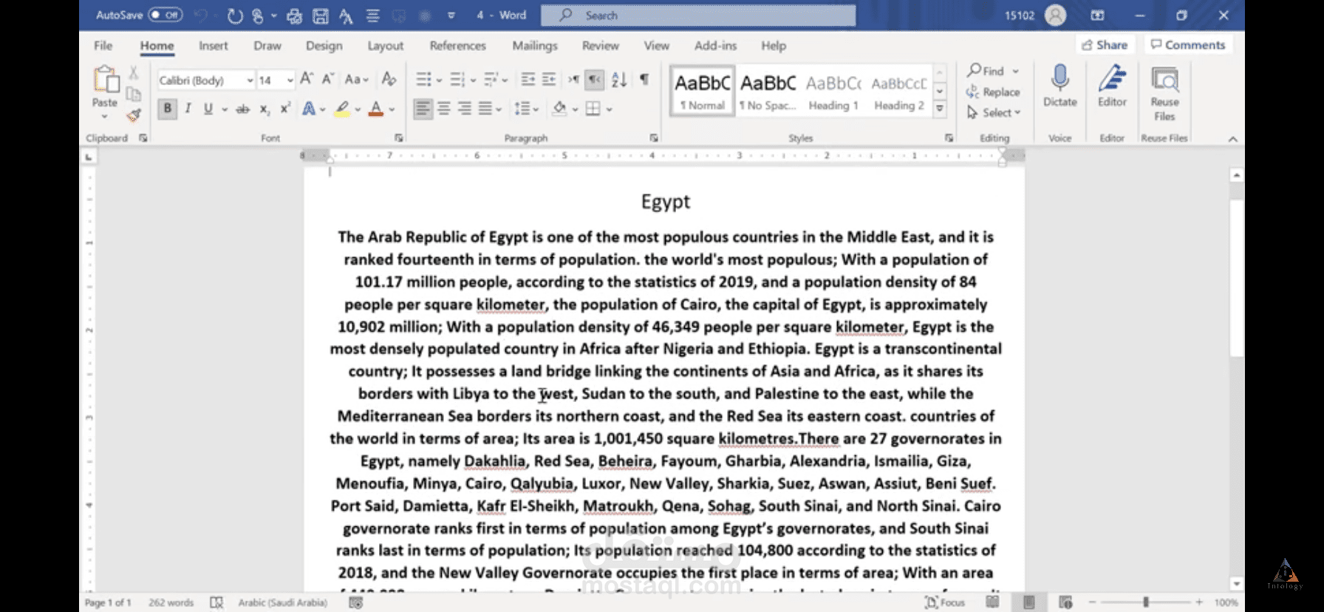This screenshot has width=1324, height=612.
Task: Click the 262 words count
Action: pos(171,602)
